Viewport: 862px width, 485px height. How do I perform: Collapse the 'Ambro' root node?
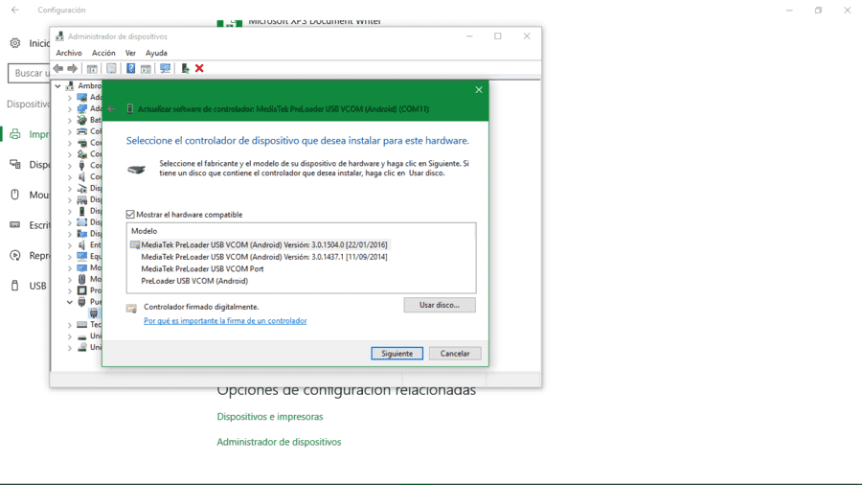57,85
